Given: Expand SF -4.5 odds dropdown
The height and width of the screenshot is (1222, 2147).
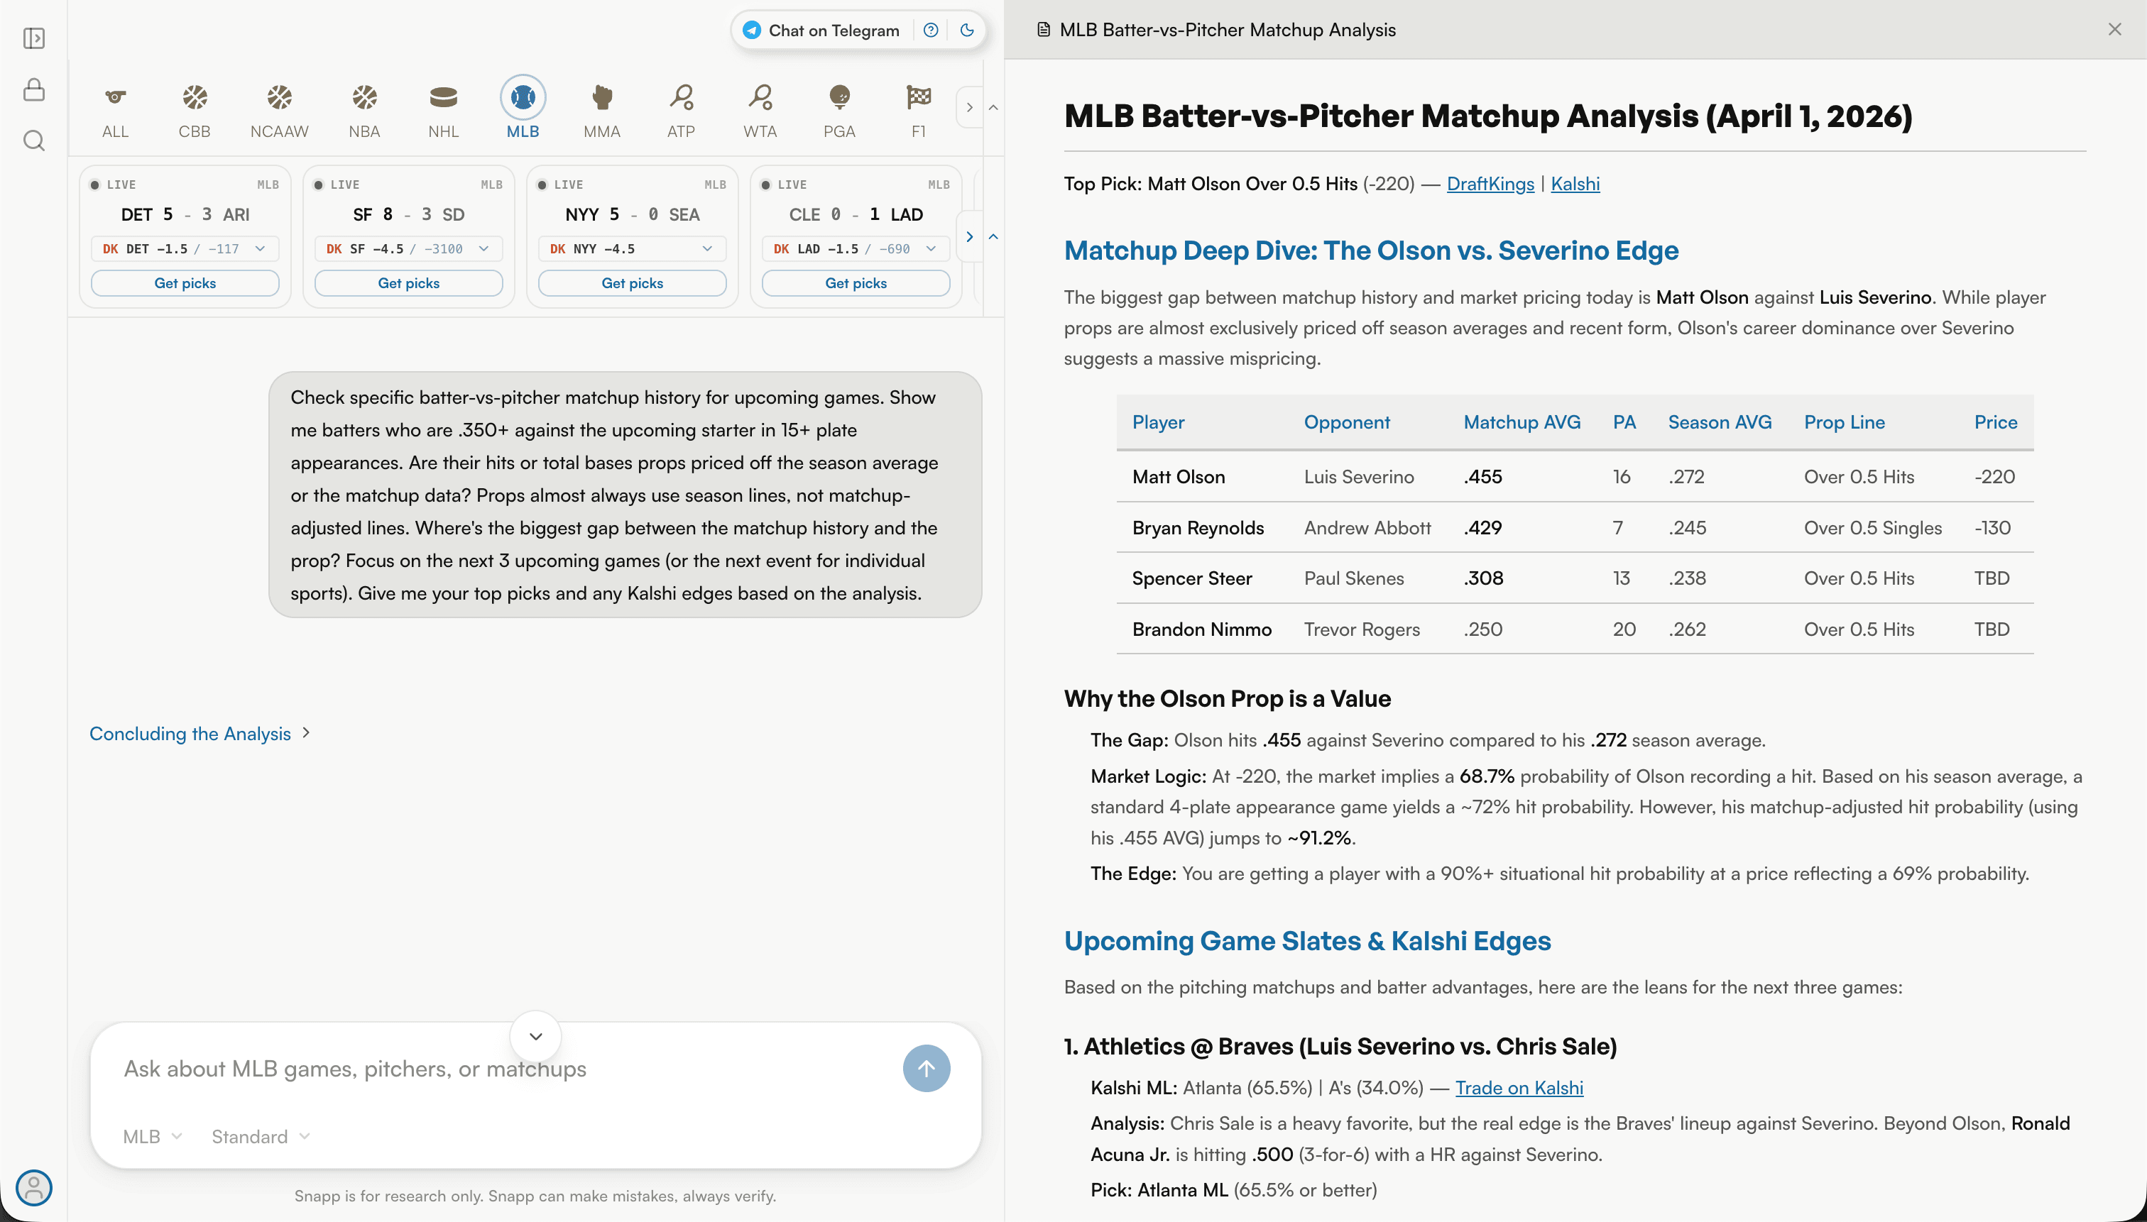Looking at the screenshot, I should 409,248.
